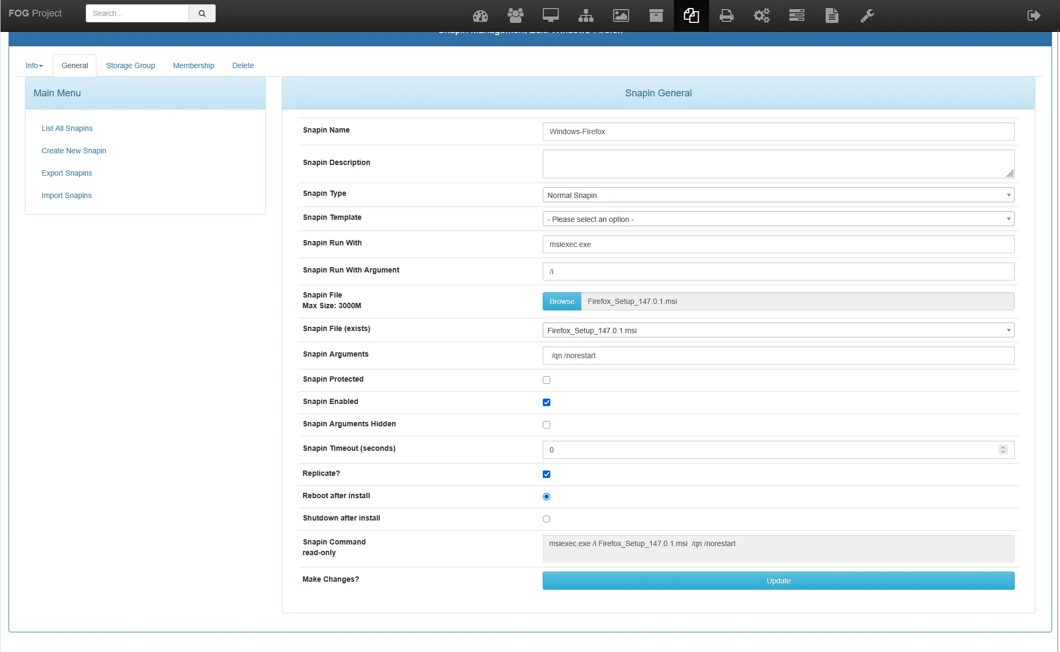Open Snapin File (exists) dropdown

tap(778, 331)
